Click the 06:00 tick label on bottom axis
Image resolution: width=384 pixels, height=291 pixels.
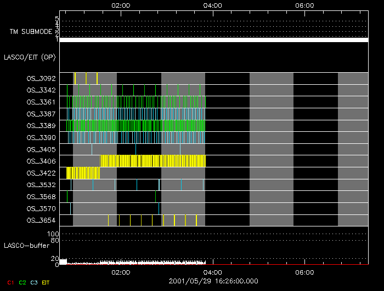coord(304,272)
